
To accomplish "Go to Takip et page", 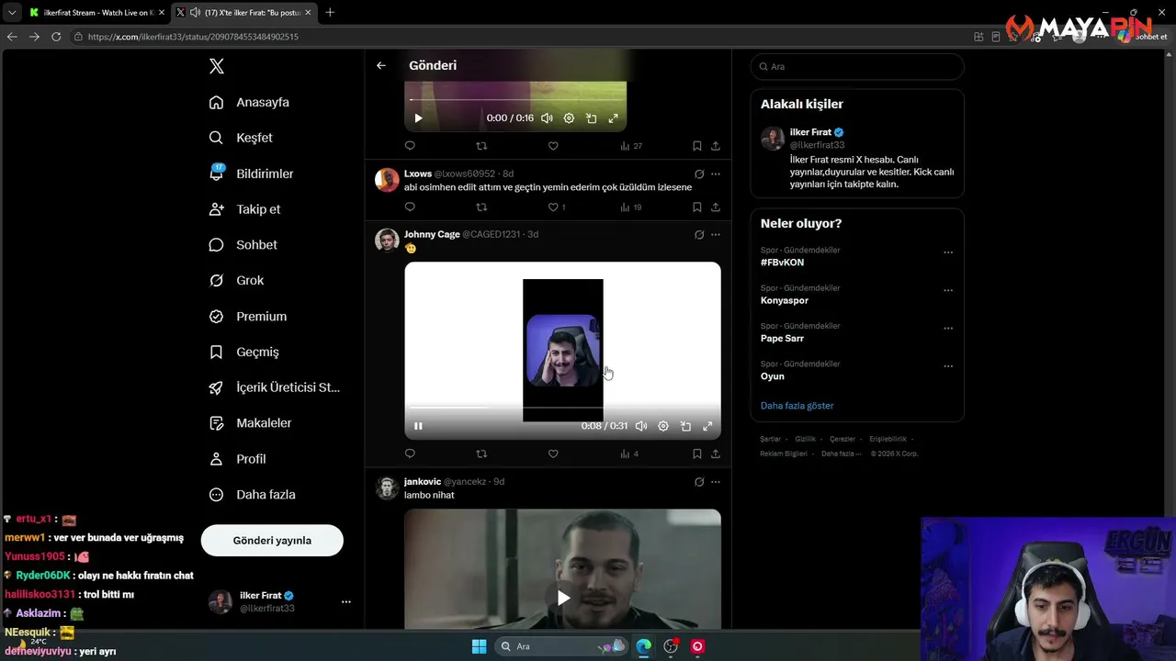I will [x=244, y=209].
